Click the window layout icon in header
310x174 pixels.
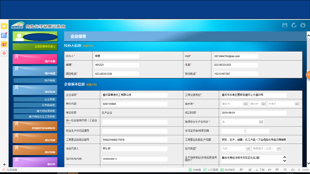point(285,25)
